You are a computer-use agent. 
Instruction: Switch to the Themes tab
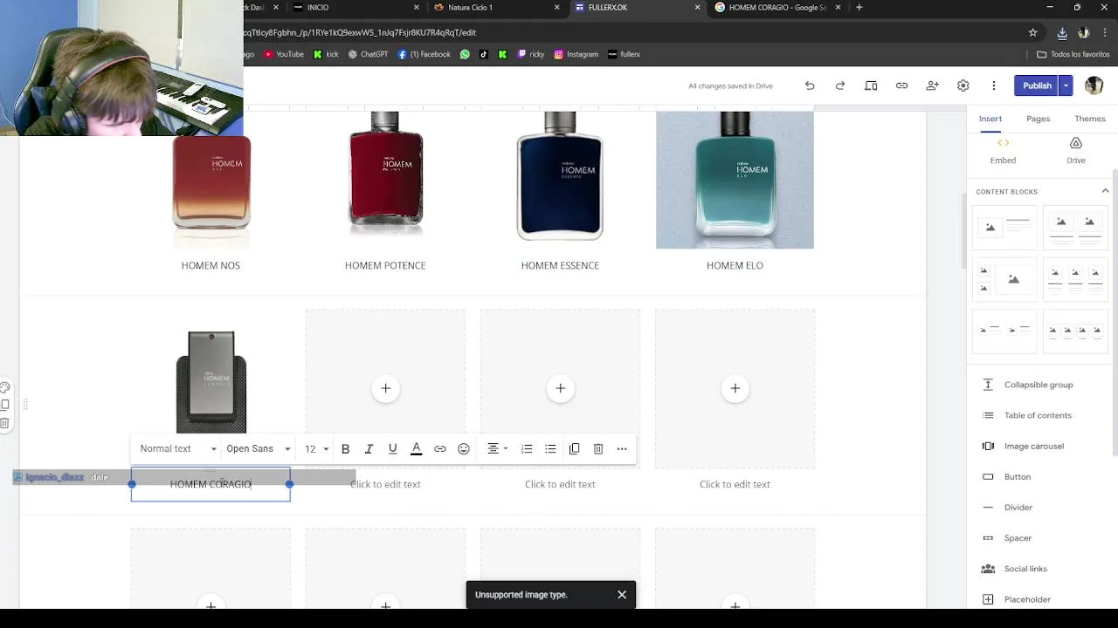pos(1089,119)
